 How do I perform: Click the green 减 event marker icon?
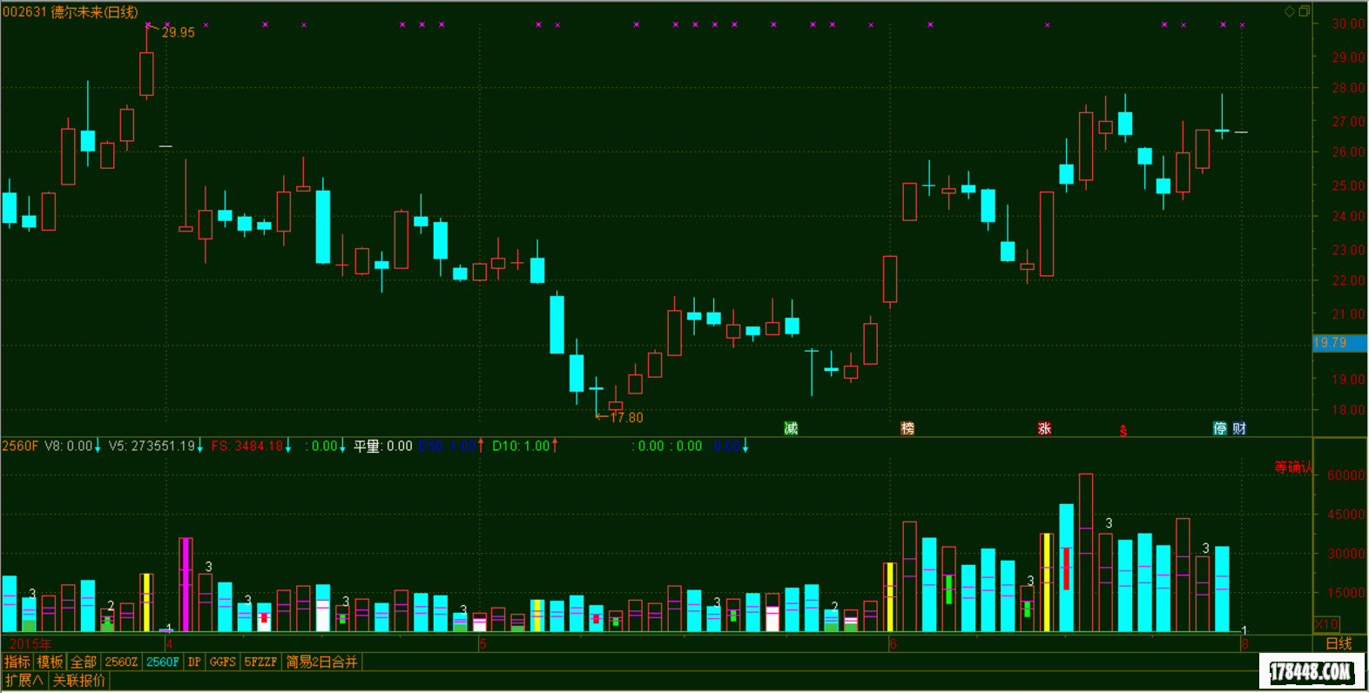click(x=791, y=428)
